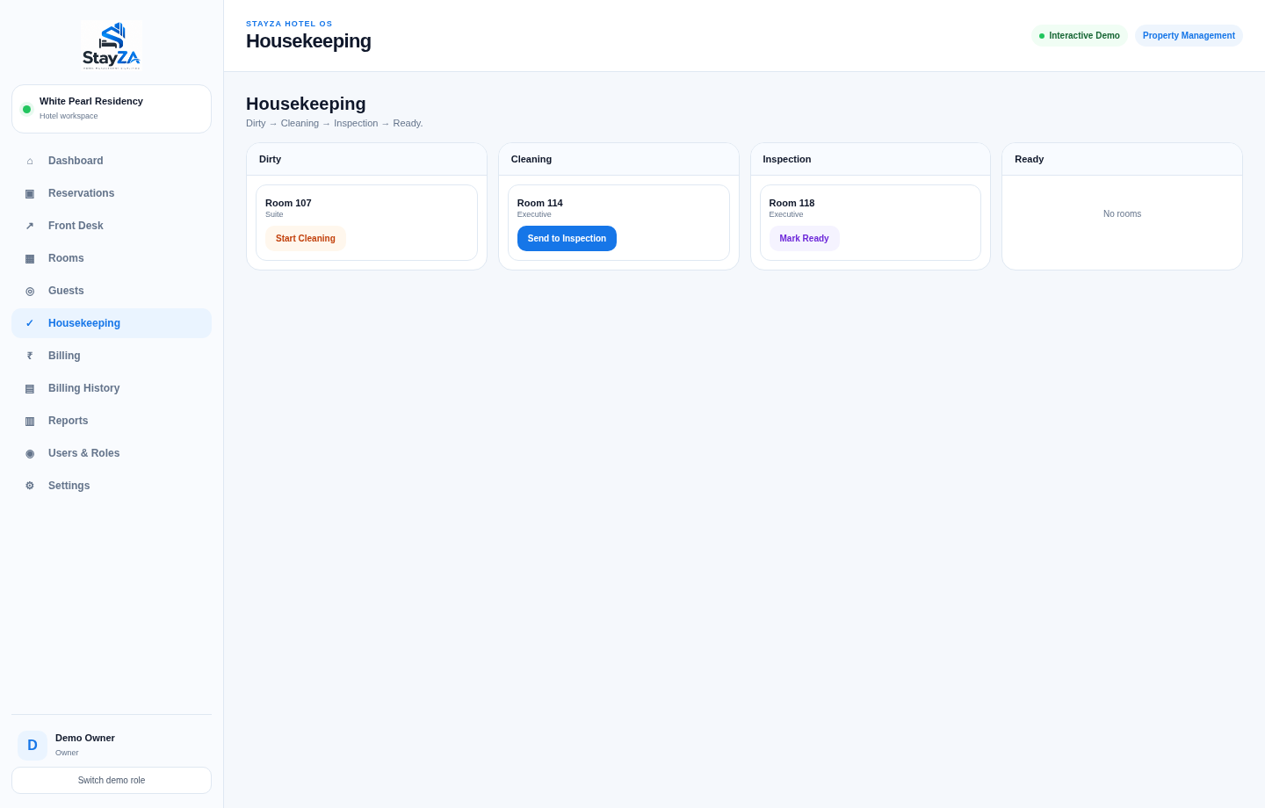The width and height of the screenshot is (1265, 808).
Task: Open the Dashboard page
Action: click(112, 161)
